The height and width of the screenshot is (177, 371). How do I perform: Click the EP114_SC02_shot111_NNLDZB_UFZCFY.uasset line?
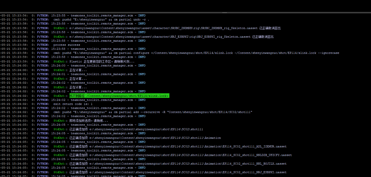tap(181, 155)
